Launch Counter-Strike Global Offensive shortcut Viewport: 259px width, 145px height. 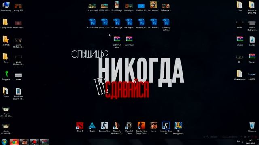(141, 128)
